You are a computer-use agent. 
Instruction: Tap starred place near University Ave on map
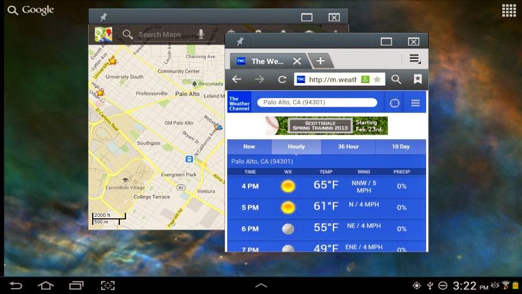click(113, 61)
